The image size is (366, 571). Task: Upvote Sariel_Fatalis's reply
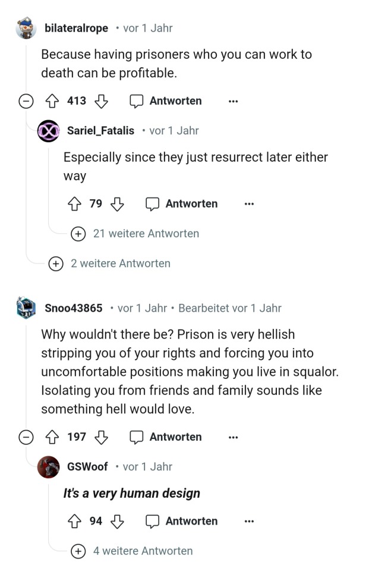(x=76, y=204)
